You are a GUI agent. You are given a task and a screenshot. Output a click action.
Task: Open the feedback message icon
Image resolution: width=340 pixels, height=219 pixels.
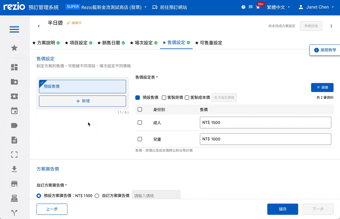(x=251, y=7)
